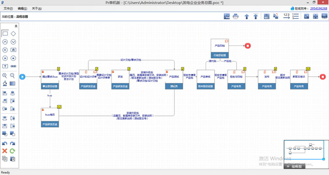Refresh the diagram with green arrow
This screenshot has width=329, height=175.
pyautogui.click(x=13, y=151)
